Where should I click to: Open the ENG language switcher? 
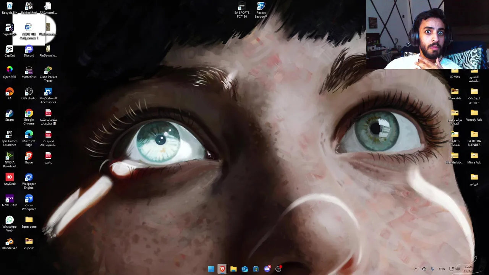tap(442, 269)
